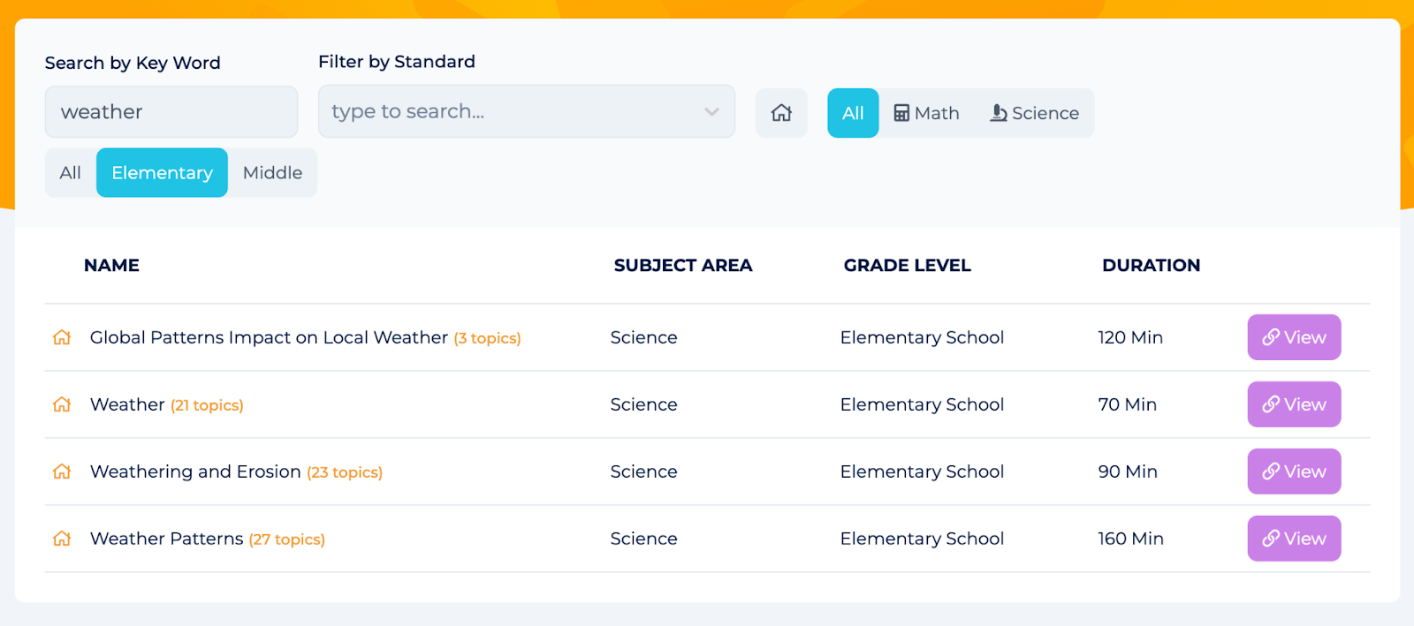1414x626 pixels.
Task: View the Weathering and Erosion lesson
Action: click(1294, 471)
